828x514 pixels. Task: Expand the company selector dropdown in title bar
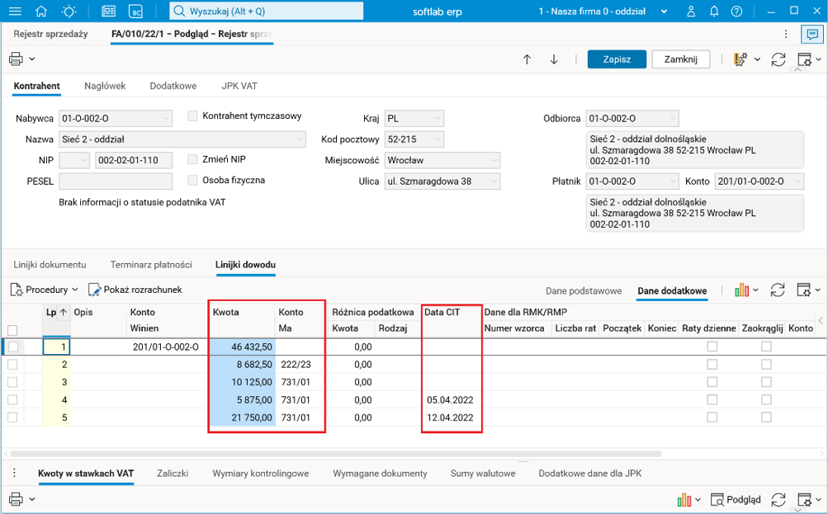point(665,12)
